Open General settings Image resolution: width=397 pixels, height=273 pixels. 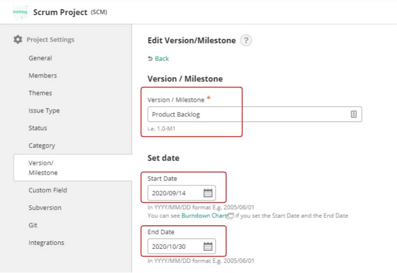[x=40, y=58]
